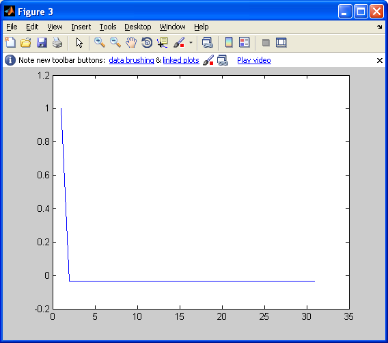Screen dimensions: 388x343
Task: Open the View menu
Action: point(55,27)
